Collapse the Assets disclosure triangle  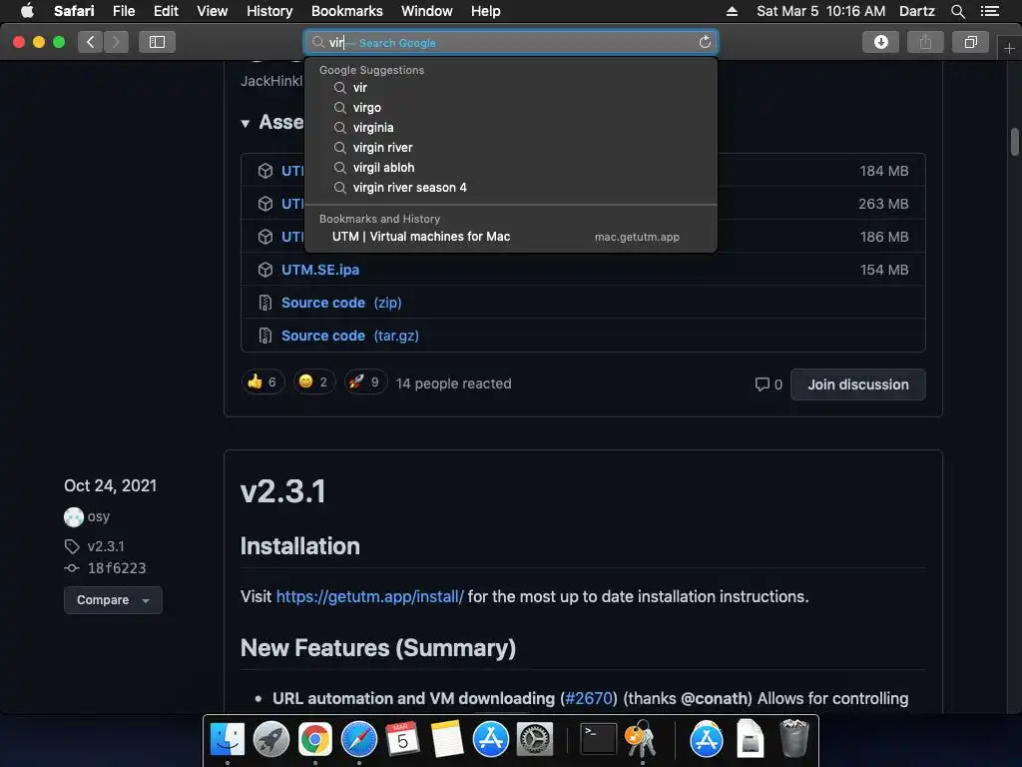[246, 123]
